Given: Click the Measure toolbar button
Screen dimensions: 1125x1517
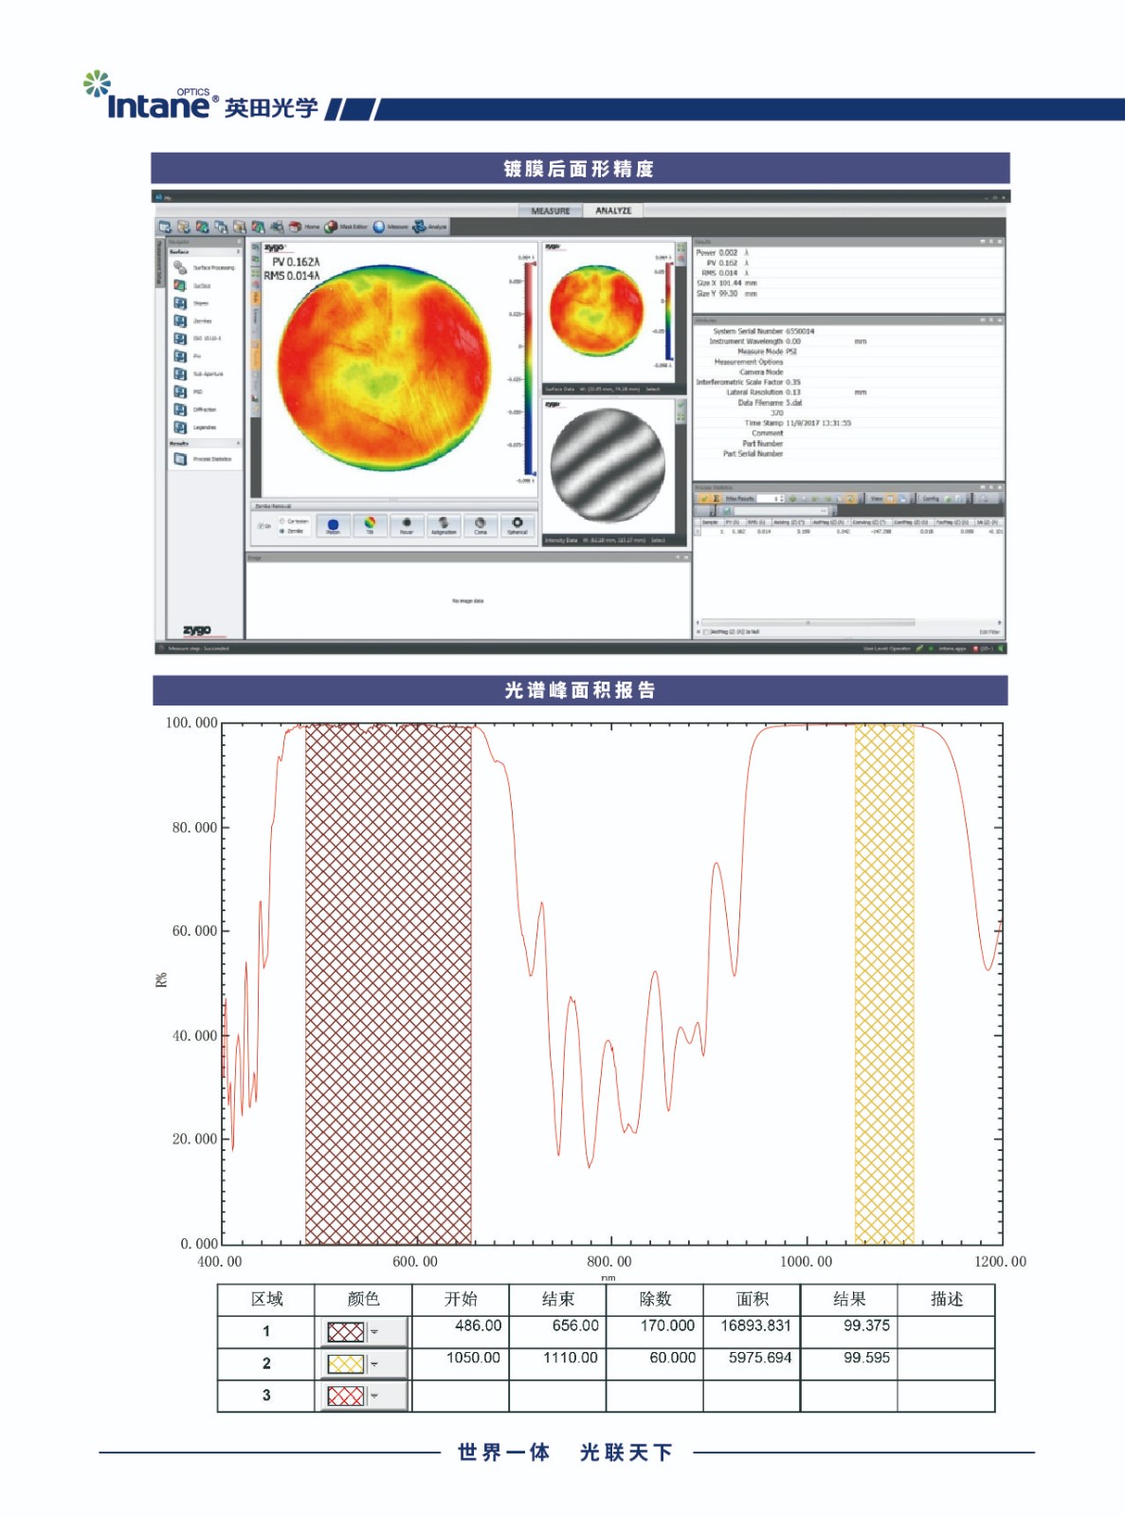Looking at the screenshot, I should pyautogui.click(x=390, y=227).
